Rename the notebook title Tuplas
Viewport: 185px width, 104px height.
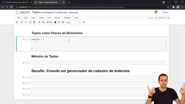(36, 12)
